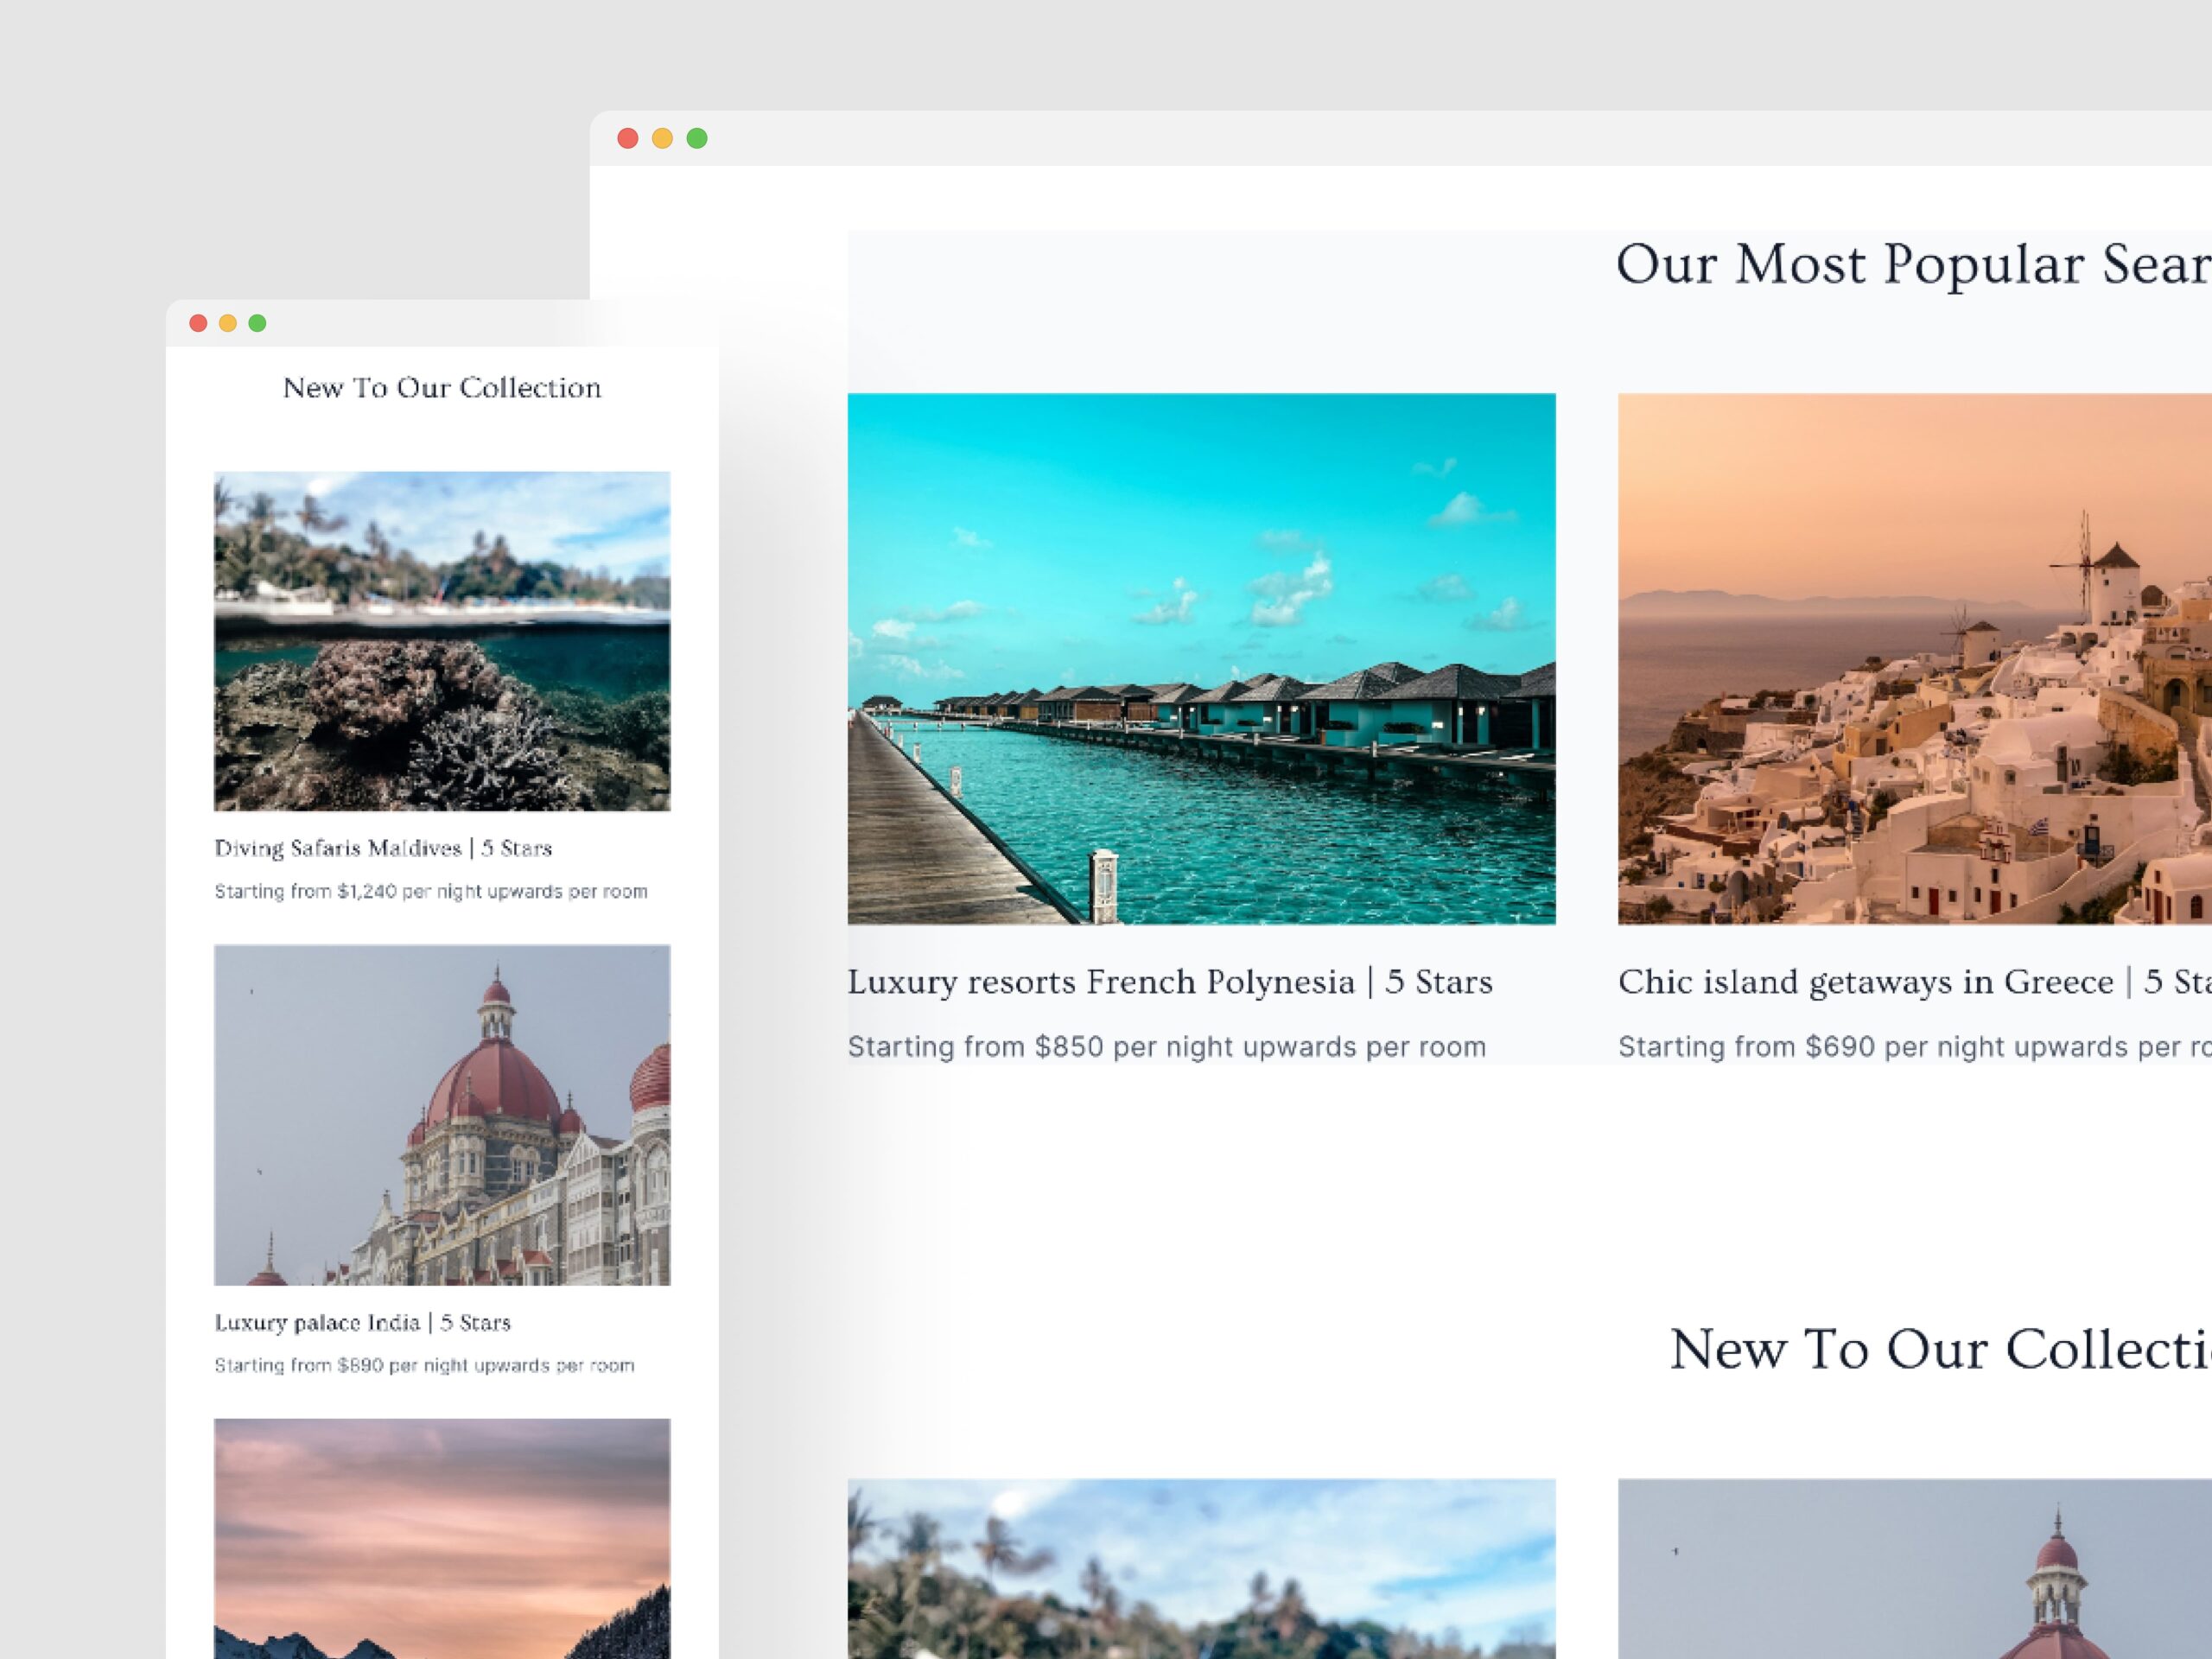This screenshot has width=2212, height=1659.
Task: Click the coral reef Maldives photo in small window
Action: tap(442, 641)
